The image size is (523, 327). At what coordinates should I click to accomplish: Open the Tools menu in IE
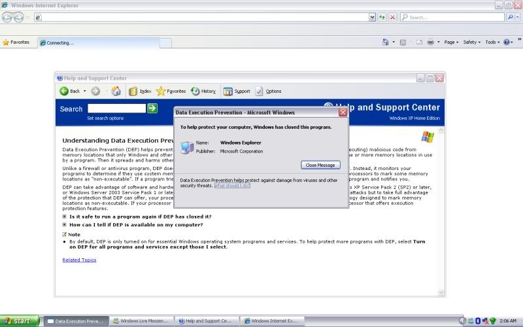coord(492,42)
